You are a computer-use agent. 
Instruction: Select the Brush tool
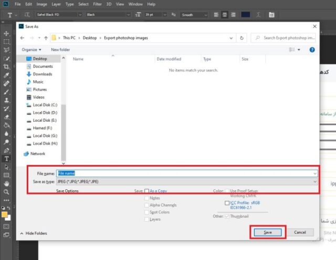coord(6,92)
